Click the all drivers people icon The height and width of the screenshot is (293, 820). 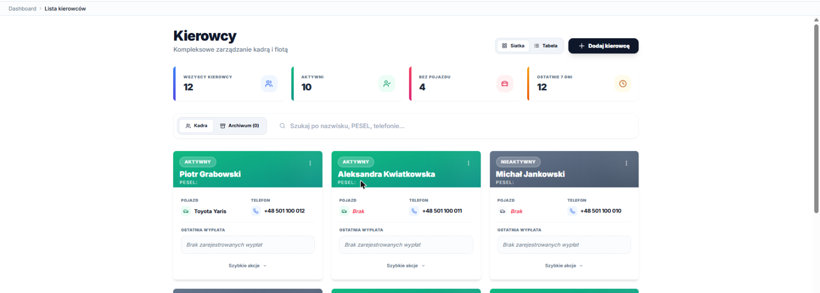(269, 84)
